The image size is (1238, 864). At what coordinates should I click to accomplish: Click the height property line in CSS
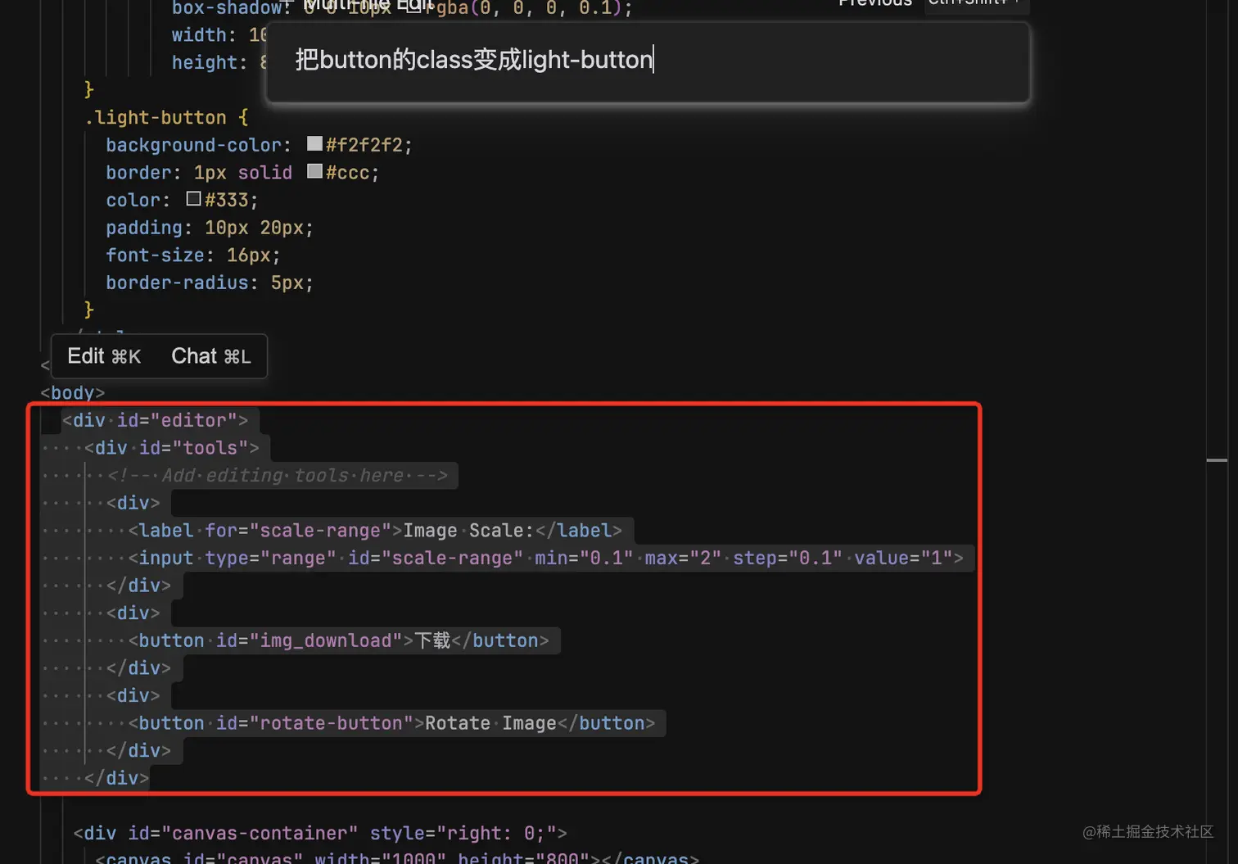(219, 62)
